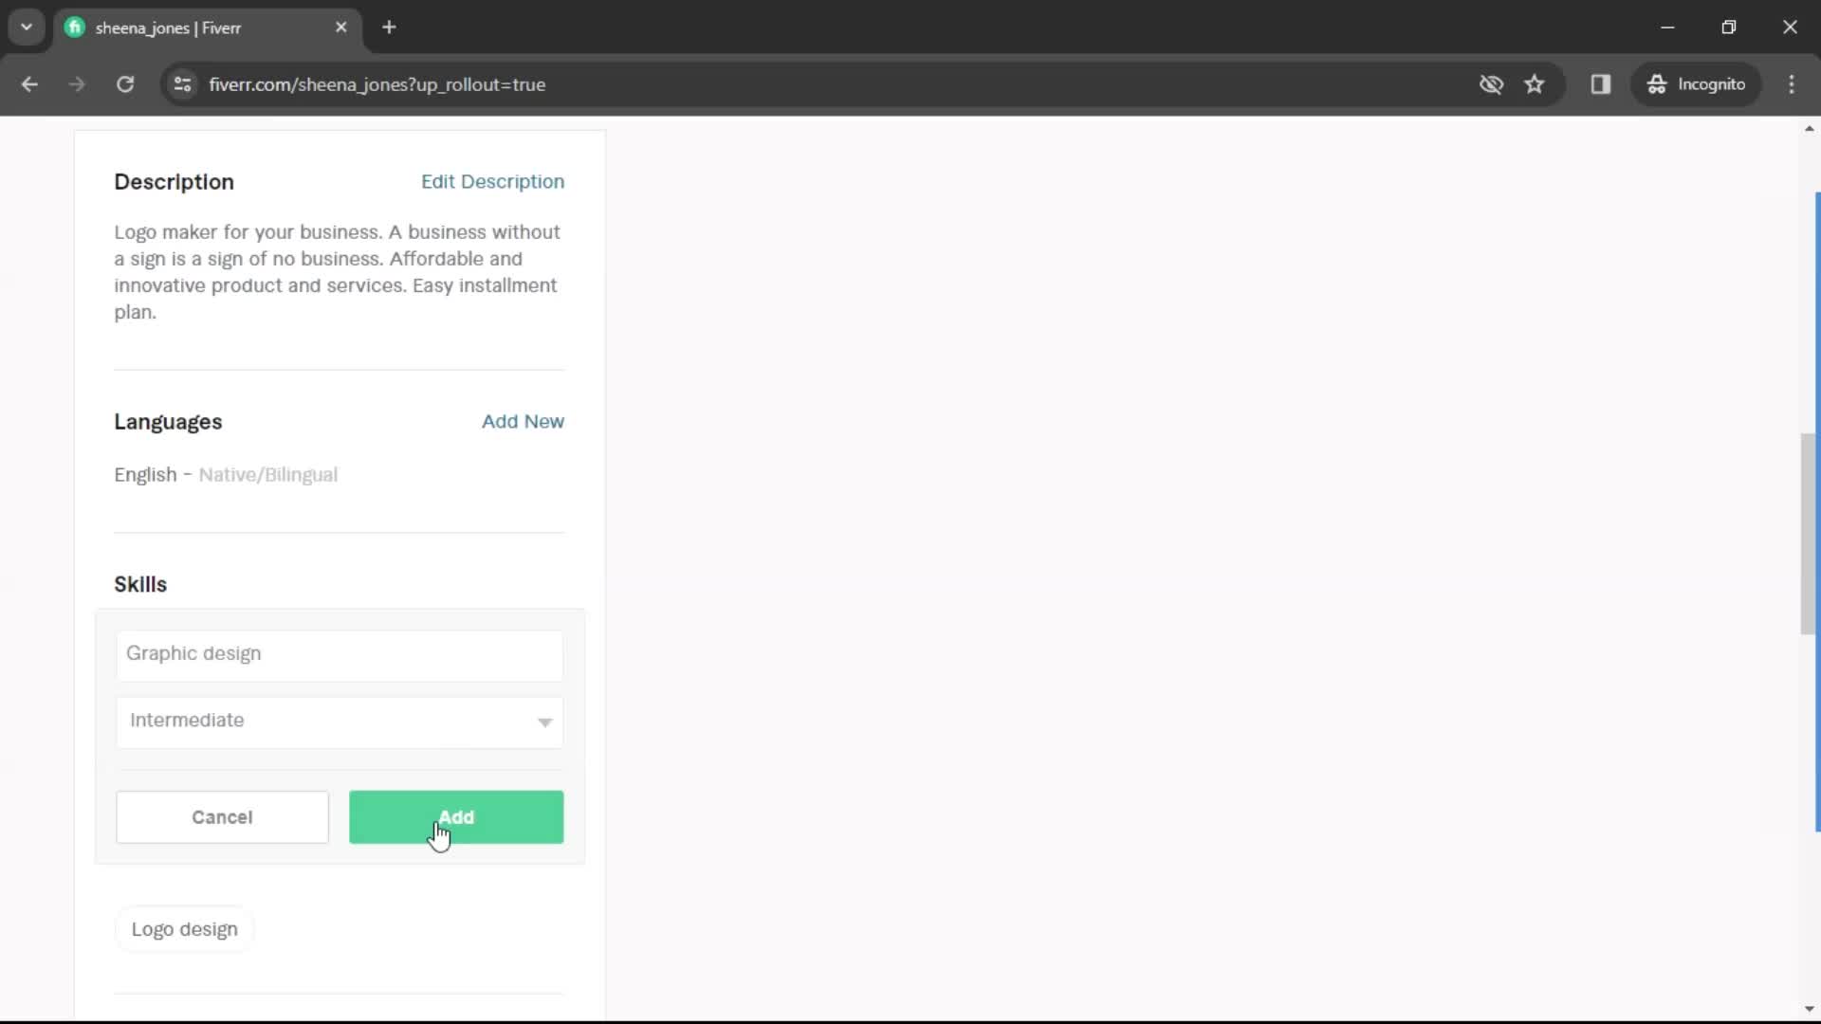Screen dimensions: 1821x1024
Task: Click the split screen browser icon
Action: (1601, 83)
